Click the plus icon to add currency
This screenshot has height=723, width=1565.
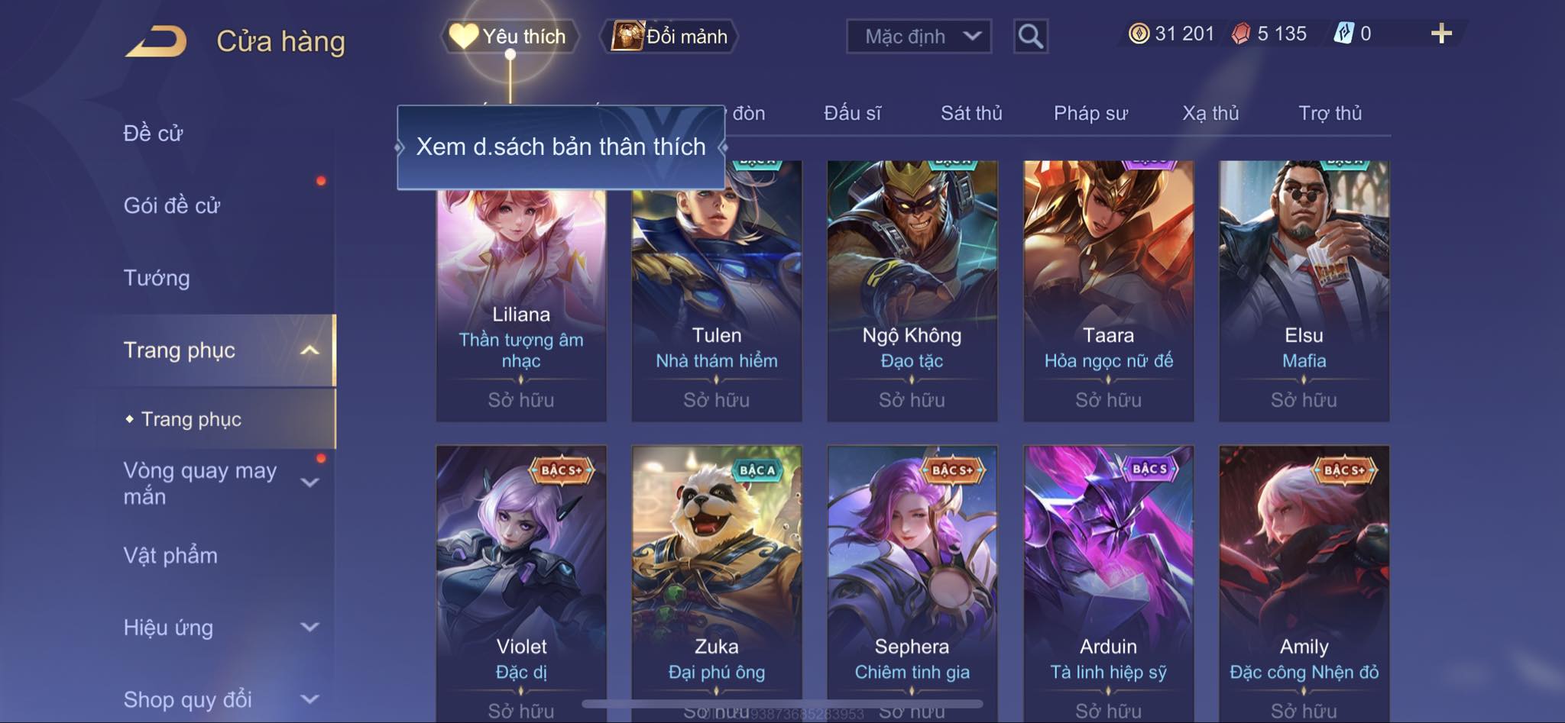(x=1441, y=34)
